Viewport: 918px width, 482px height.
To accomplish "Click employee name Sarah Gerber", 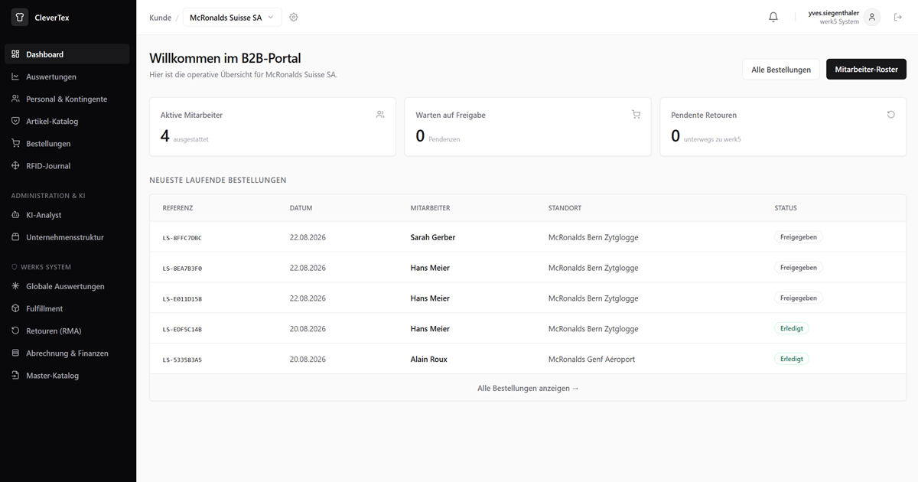I will 433,237.
